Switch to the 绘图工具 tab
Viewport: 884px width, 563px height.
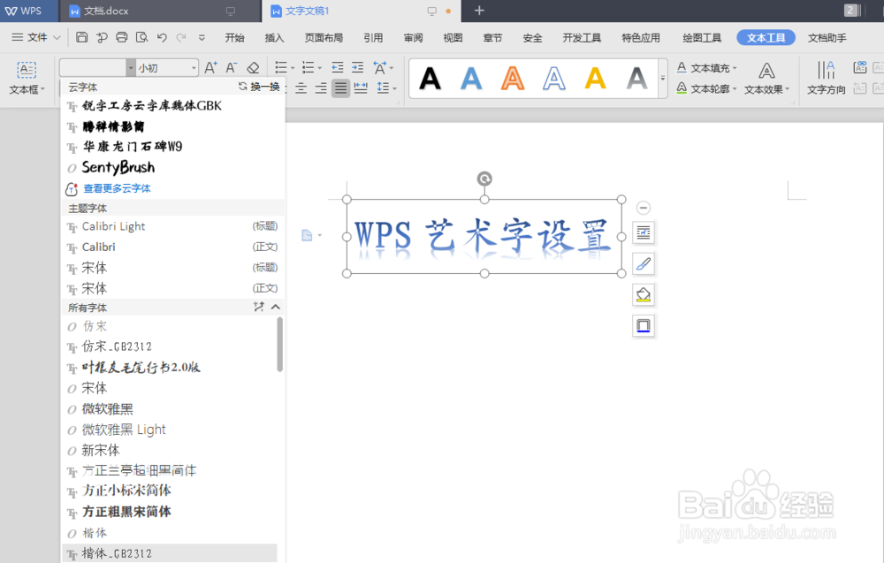pos(702,38)
